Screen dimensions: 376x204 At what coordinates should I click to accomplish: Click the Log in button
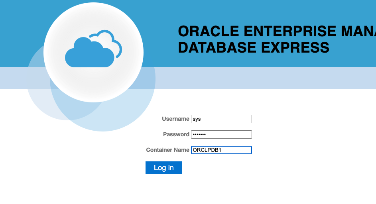click(x=164, y=168)
